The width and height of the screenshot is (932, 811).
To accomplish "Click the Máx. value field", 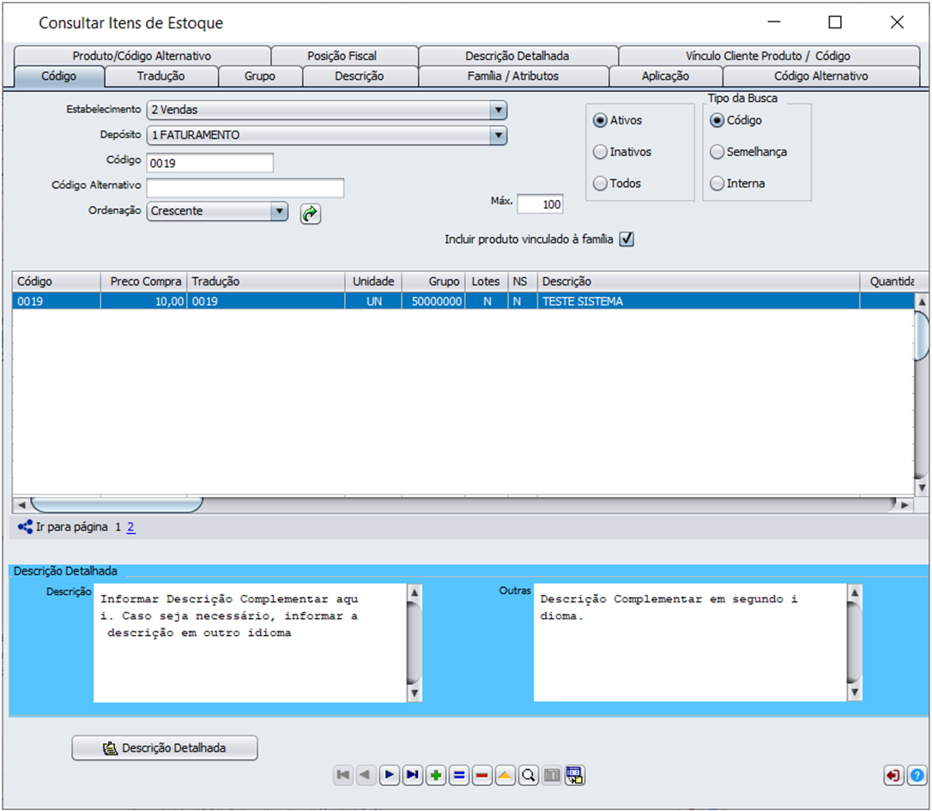I will click(540, 204).
